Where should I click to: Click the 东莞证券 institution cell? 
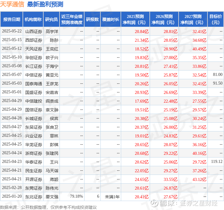(34, 188)
